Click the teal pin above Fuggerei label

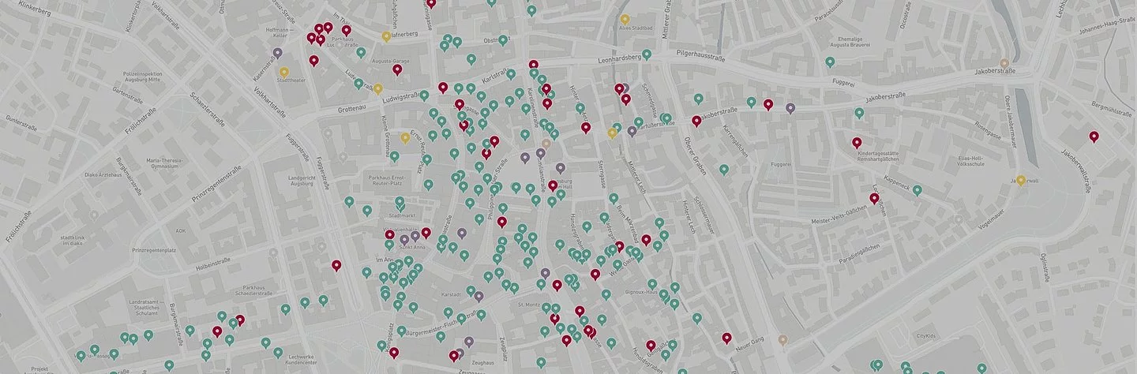[830, 62]
